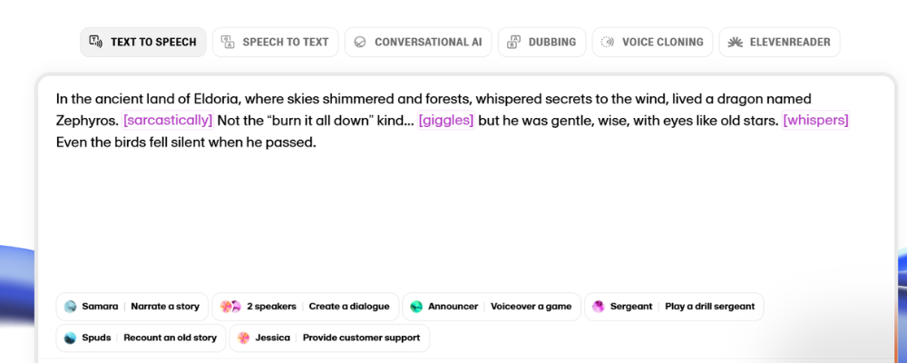Click the Text to Speech speaker icon
The image size is (907, 363).
96,42
